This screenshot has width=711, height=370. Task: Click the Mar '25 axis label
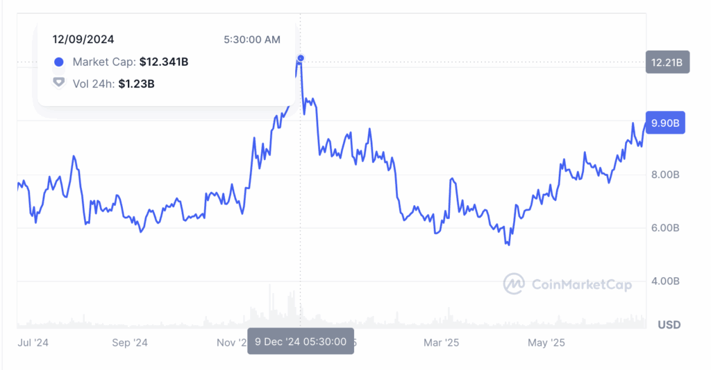441,342
